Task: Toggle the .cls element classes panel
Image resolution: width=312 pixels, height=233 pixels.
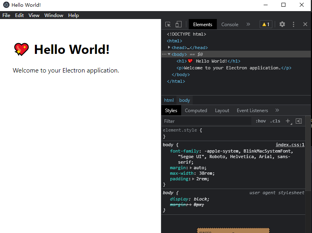Action: [x=275, y=121]
